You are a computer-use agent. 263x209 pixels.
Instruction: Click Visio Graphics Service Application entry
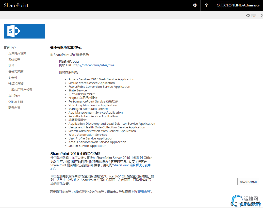[x=93, y=105]
